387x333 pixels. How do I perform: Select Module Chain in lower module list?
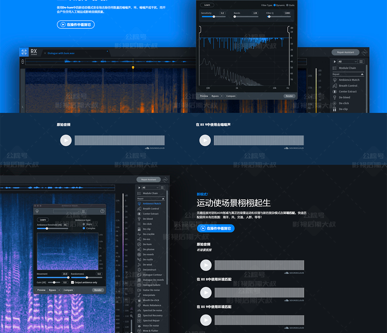pos(150,193)
